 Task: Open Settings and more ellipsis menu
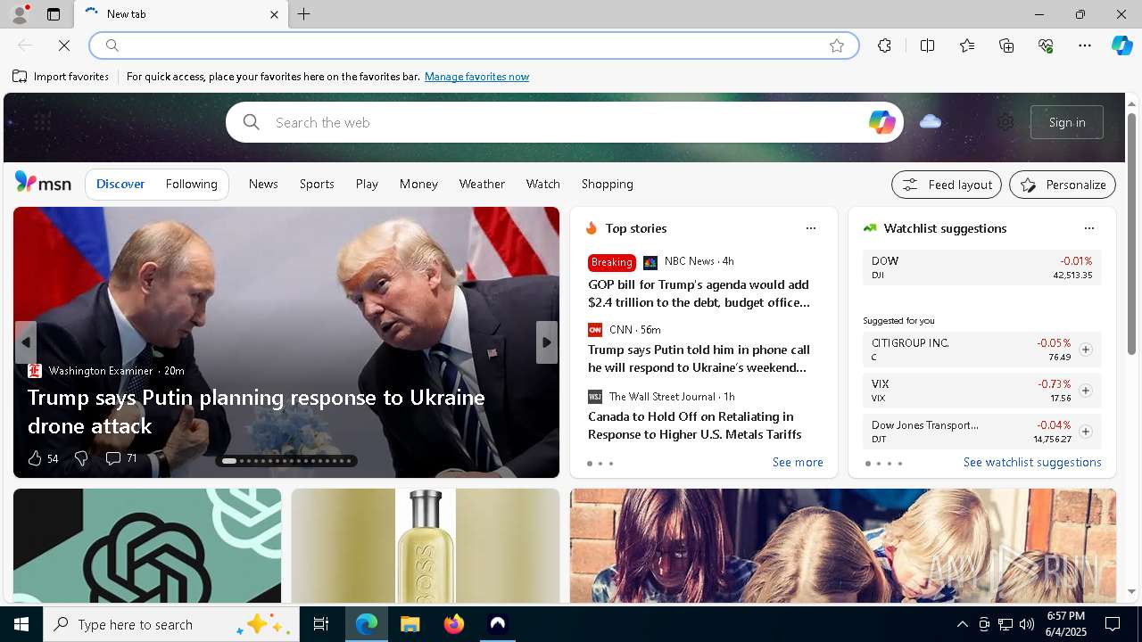click(1085, 45)
